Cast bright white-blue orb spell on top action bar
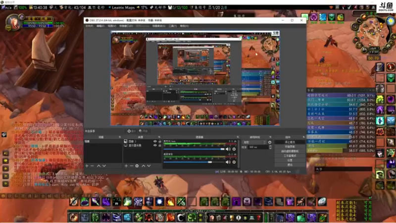Screen dimensions: 396x223 click(159, 202)
